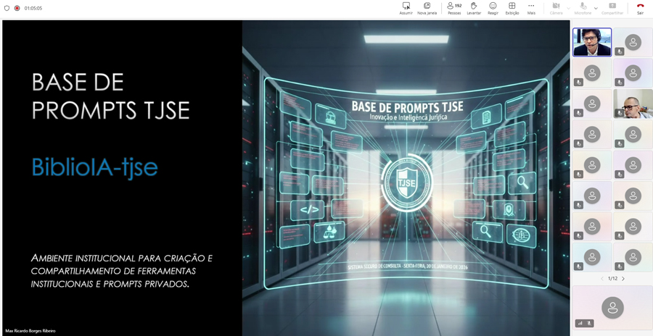
Task: Leave the meeting with Sair
Action: tap(640, 8)
